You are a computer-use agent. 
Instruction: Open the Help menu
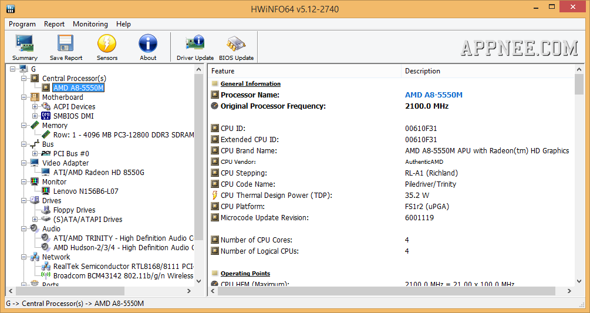click(x=123, y=24)
